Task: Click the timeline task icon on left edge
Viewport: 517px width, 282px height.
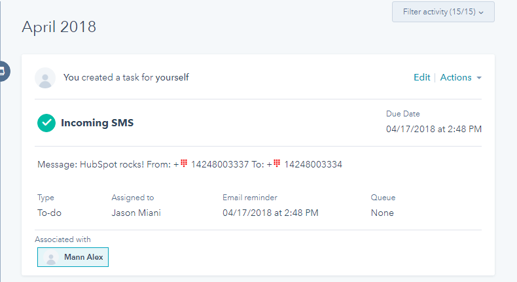Action: pos(3,71)
